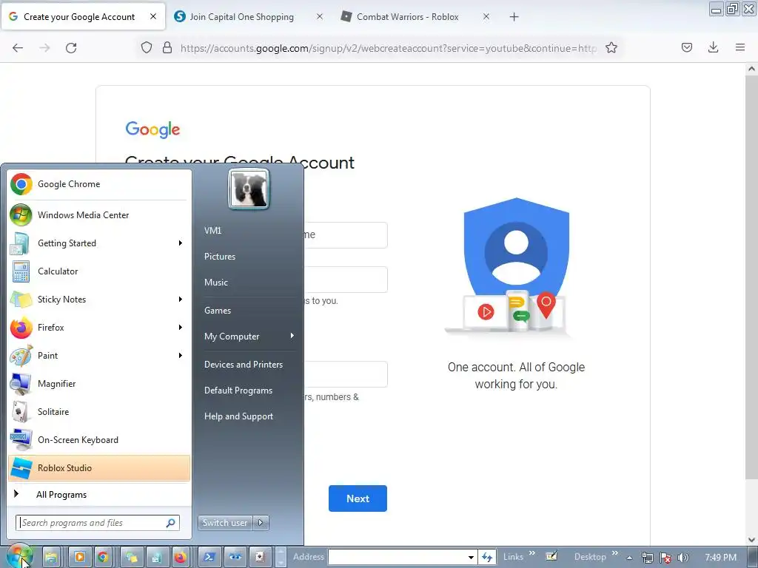Open Calculator from Start menu
758x568 pixels.
(99, 271)
